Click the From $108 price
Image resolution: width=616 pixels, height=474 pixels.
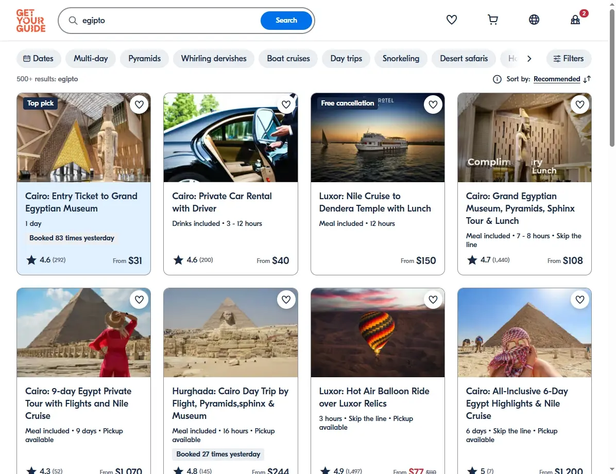pyautogui.click(x=565, y=260)
